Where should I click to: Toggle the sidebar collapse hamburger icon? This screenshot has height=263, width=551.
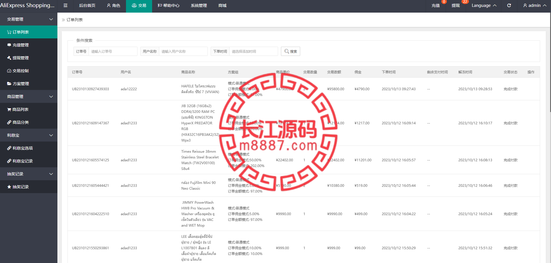[65, 5]
